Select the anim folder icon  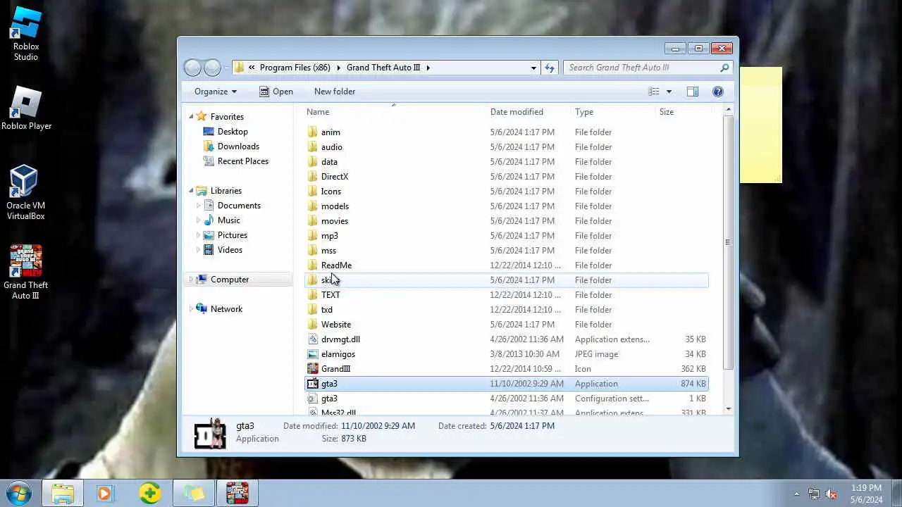coord(313,132)
